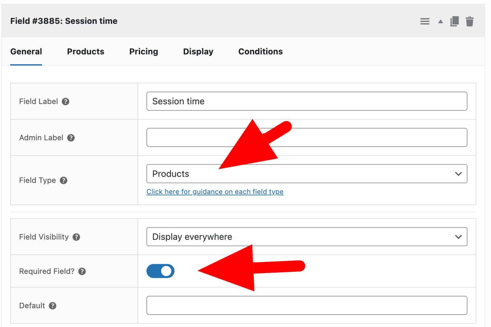491x327 pixels.
Task: Delete this field using the trash icon
Action: click(x=470, y=21)
